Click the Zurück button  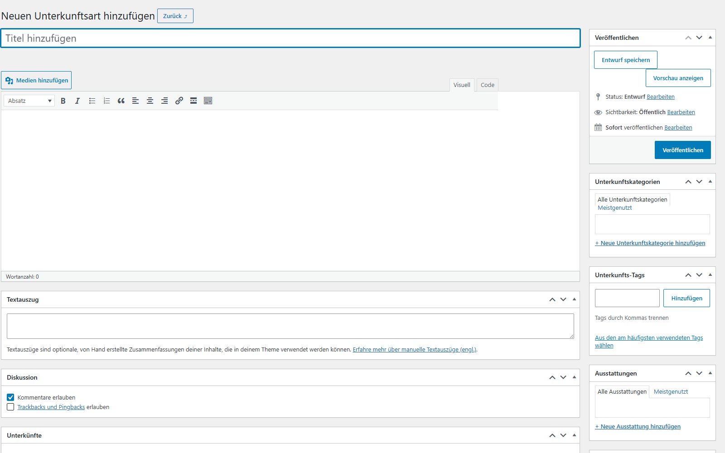[175, 16]
